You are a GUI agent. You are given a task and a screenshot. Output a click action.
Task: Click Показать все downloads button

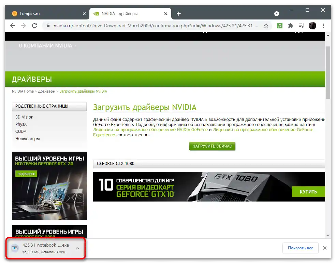coord(300,248)
